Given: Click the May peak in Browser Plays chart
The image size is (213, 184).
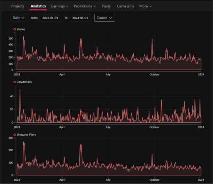Looking at the screenshot, I should (x=80, y=145).
